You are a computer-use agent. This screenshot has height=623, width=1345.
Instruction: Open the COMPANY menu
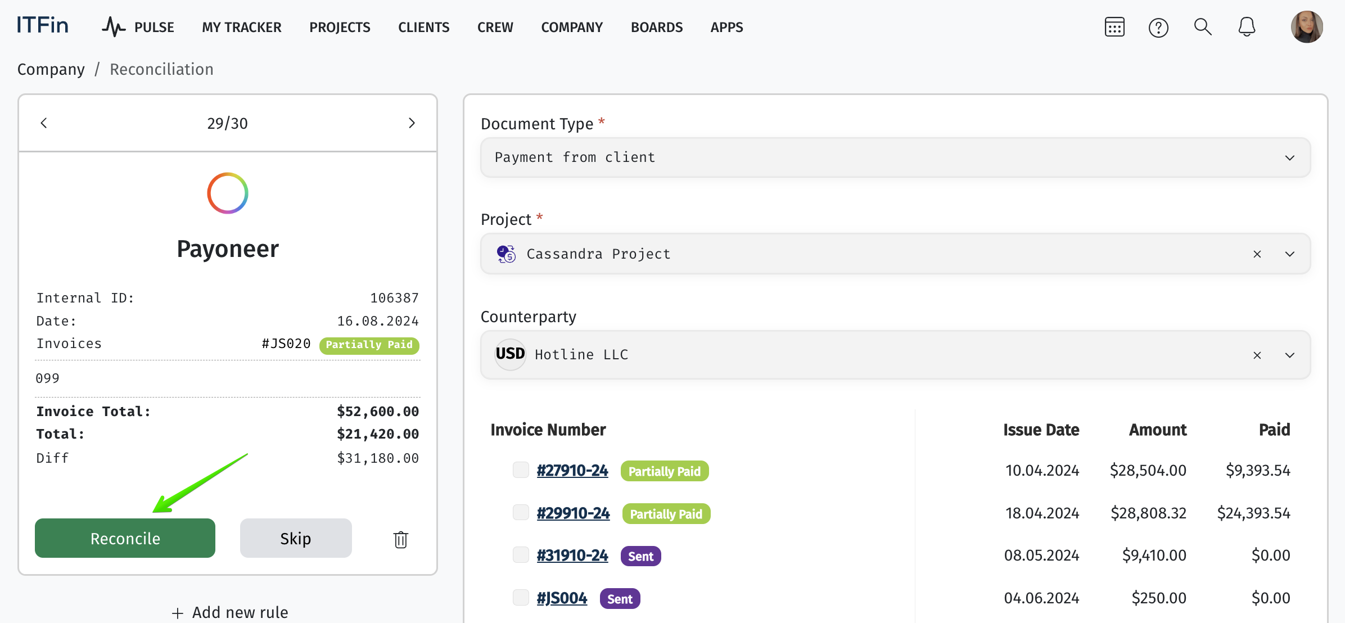[x=572, y=28]
